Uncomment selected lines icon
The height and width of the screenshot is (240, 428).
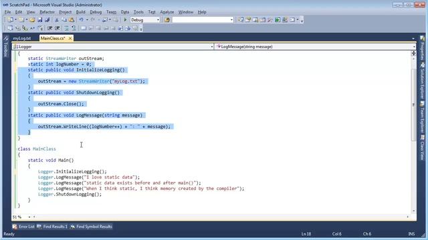[x=74, y=28]
